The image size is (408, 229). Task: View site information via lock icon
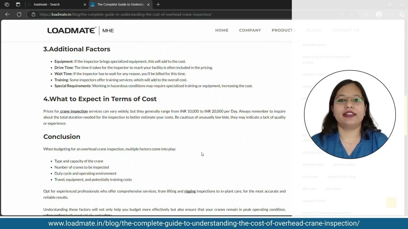pos(33,14)
